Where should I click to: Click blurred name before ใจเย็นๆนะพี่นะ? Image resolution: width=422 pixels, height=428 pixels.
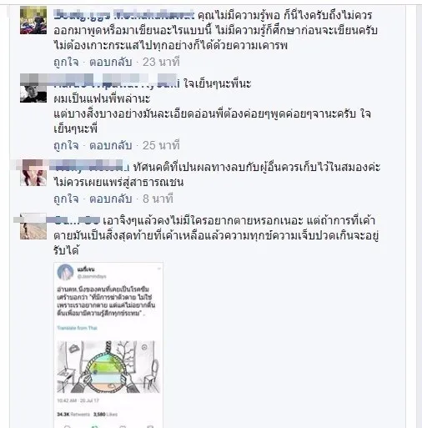click(x=117, y=83)
